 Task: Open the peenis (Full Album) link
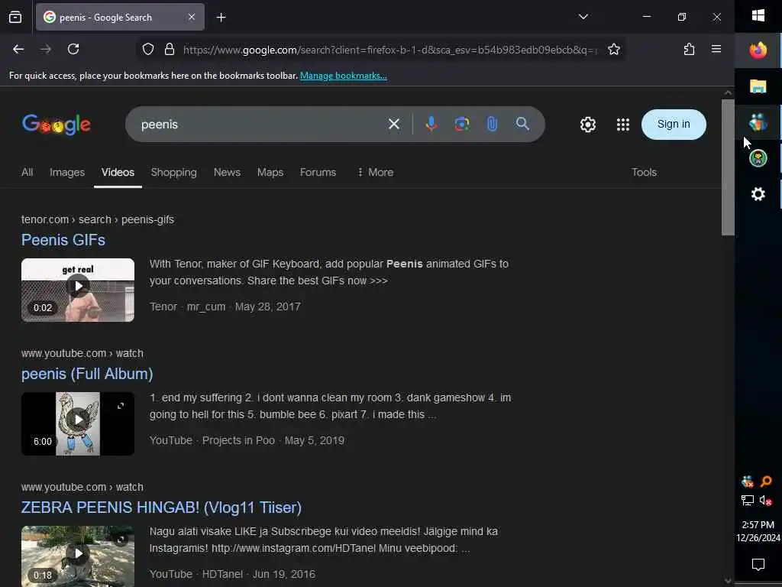pyautogui.click(x=87, y=374)
